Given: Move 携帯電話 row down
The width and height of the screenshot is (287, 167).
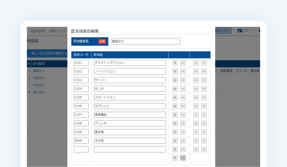Looking at the screenshot, I should 204,115.
